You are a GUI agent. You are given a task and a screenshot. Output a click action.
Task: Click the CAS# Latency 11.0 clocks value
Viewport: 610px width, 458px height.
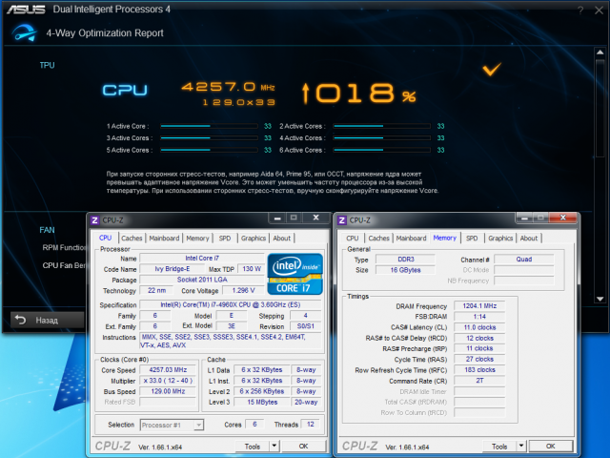(x=479, y=327)
